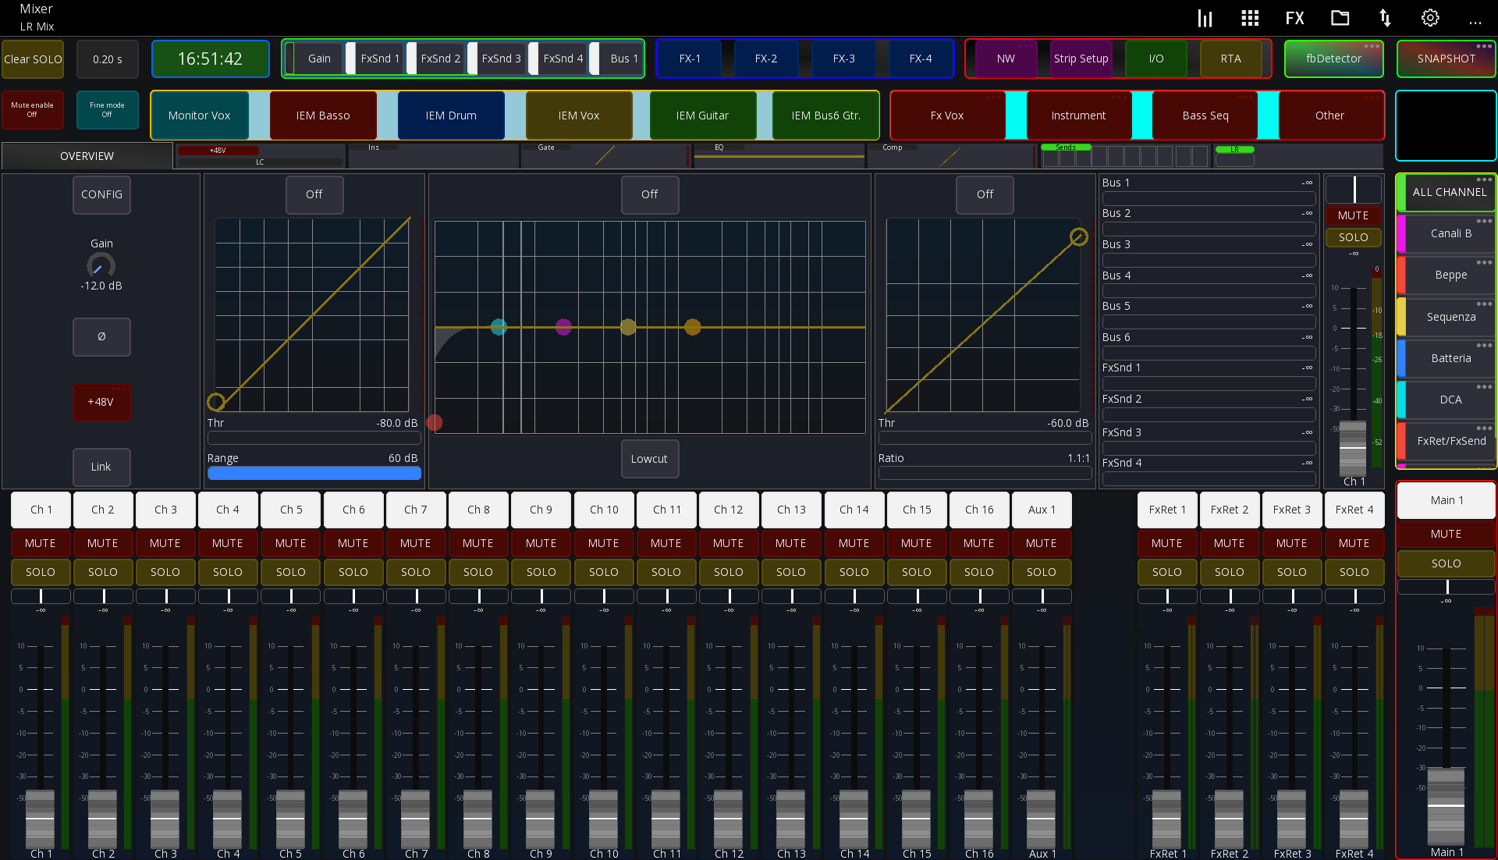Image resolution: width=1498 pixels, height=860 pixels.
Task: Open the DCA layer options dots
Action: pos(1485,387)
